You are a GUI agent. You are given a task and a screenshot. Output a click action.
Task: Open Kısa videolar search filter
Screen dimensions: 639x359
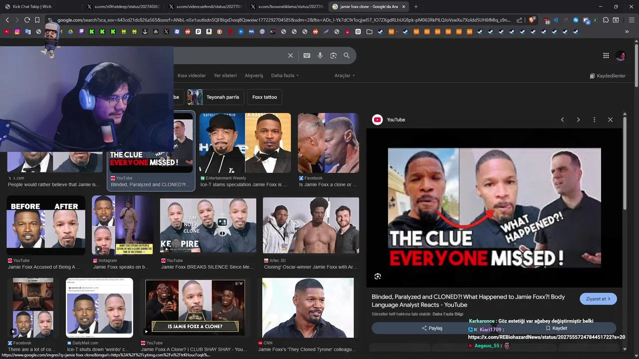tap(192, 76)
